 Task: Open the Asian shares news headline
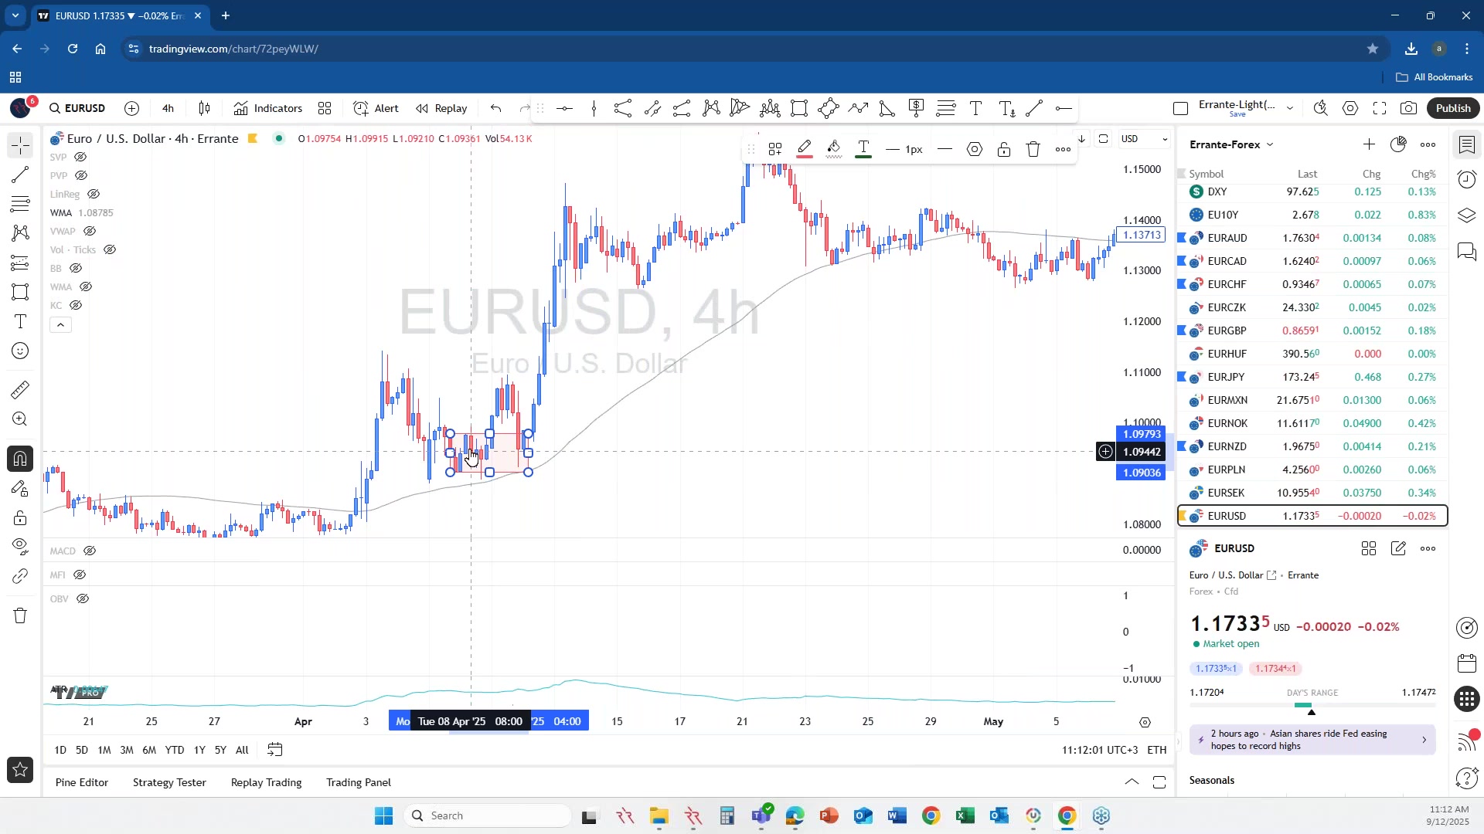pyautogui.click(x=1312, y=740)
